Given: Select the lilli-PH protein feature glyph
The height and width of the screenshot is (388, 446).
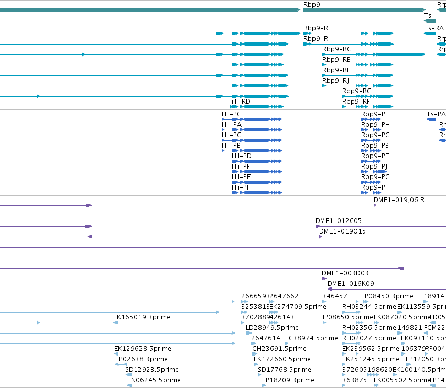Looking at the screenshot, I should tap(257, 193).
